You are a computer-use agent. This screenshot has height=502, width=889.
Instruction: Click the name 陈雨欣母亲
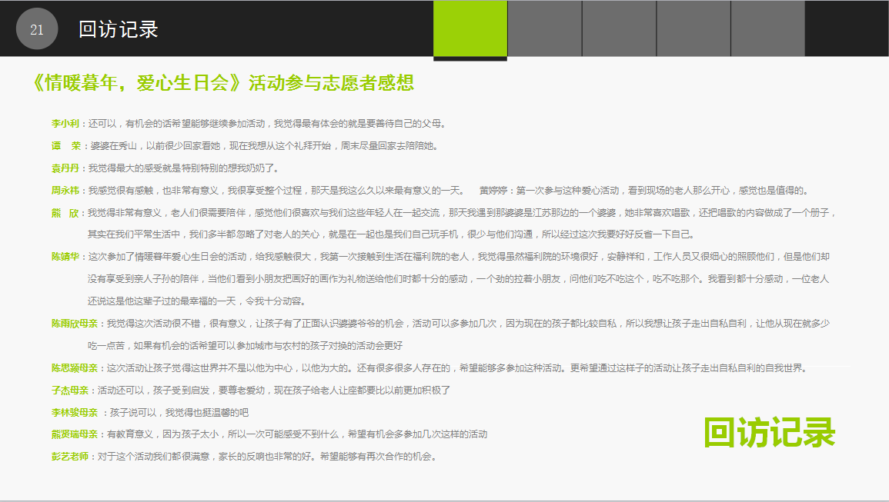(x=75, y=324)
